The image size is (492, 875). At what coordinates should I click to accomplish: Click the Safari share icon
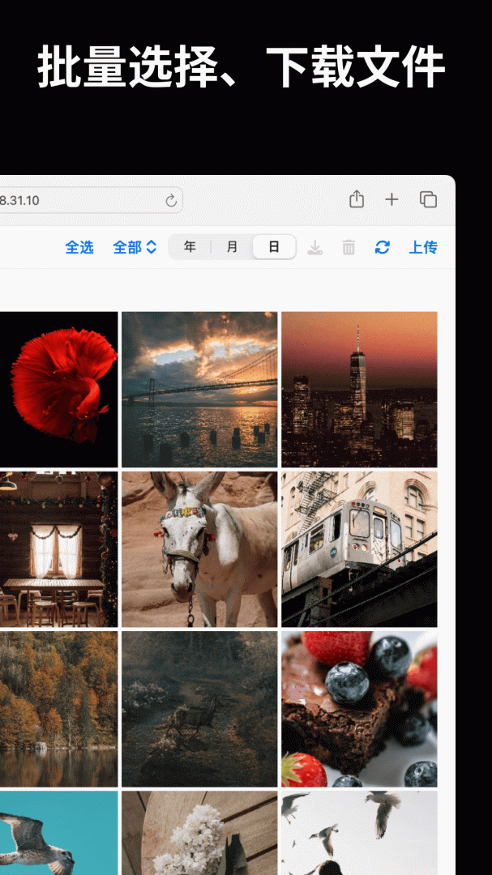pyautogui.click(x=356, y=199)
